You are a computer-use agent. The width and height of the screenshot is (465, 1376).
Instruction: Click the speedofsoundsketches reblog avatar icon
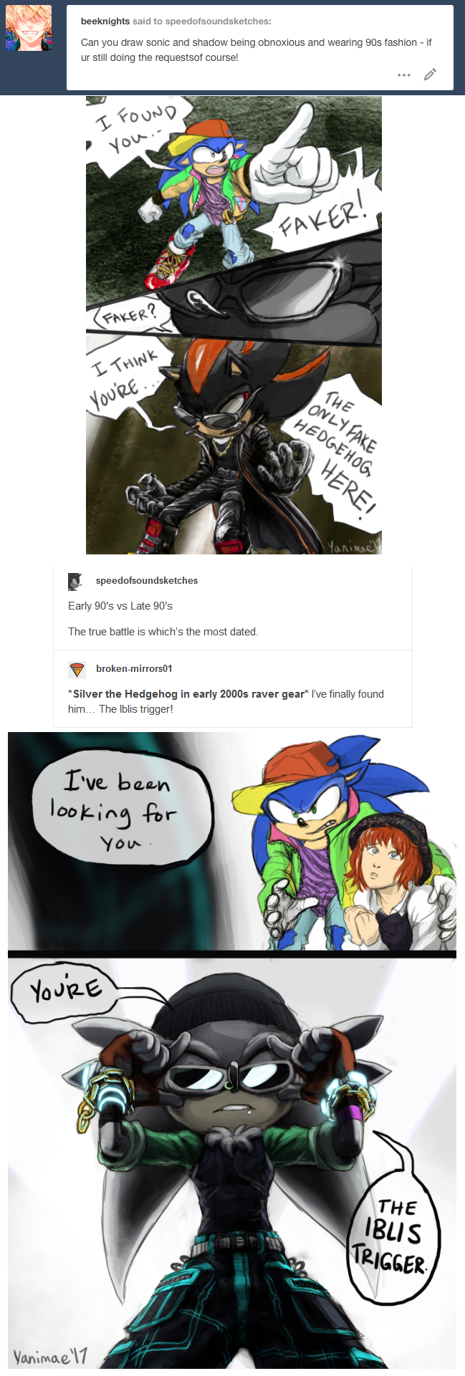(75, 582)
